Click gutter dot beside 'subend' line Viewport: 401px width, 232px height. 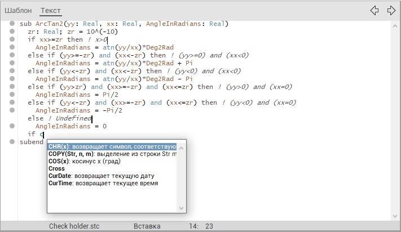pos(12,142)
